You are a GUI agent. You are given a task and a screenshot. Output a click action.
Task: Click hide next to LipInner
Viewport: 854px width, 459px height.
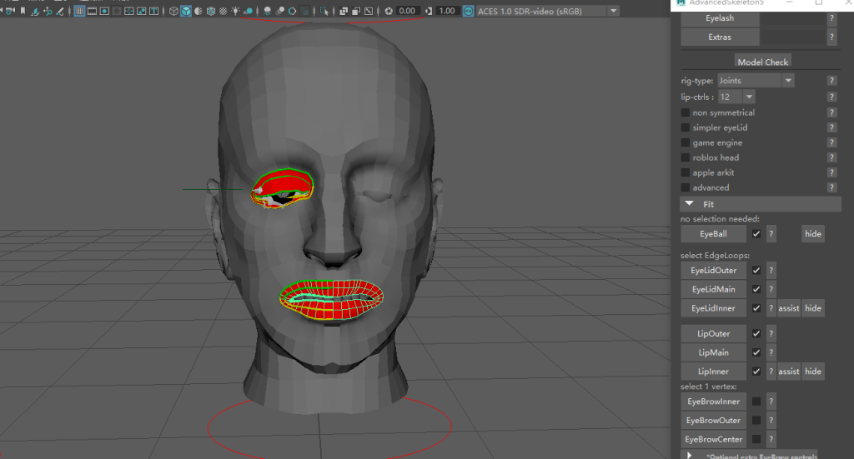[x=812, y=372]
